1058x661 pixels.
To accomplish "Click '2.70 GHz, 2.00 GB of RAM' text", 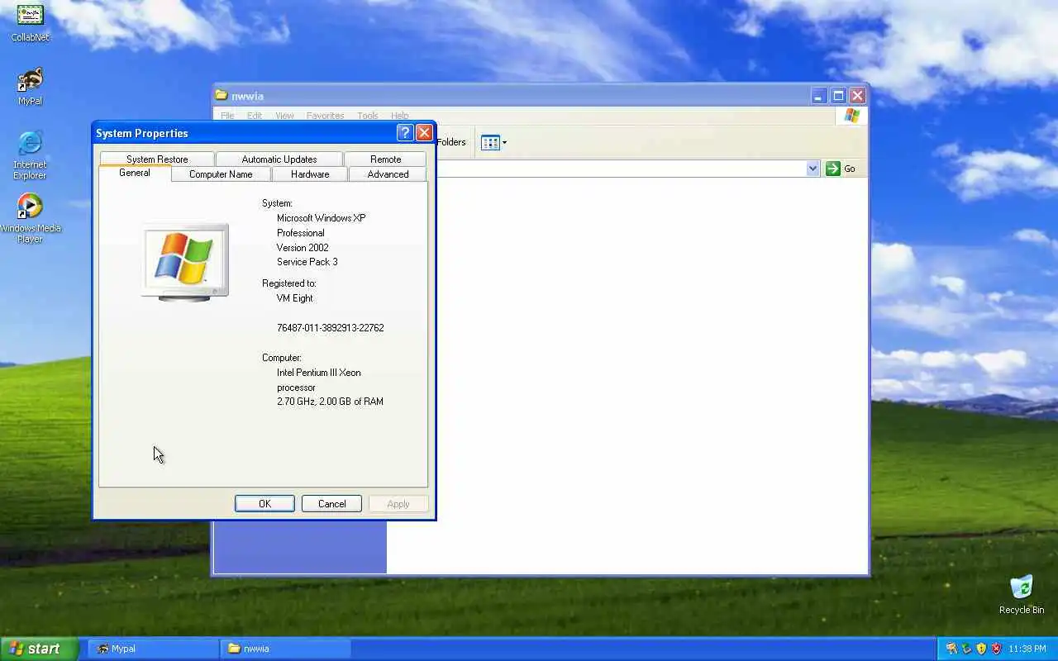I will coord(330,402).
